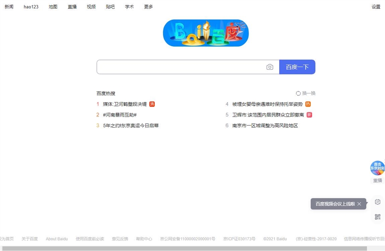This screenshot has height=251, width=385.
Task: Open the 新闻 nav link
Action: (9, 7)
